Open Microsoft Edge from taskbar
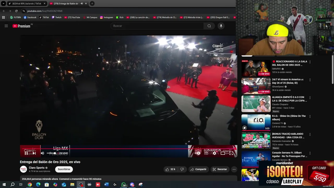Image resolution: width=334 pixels, height=188 pixels. 38,185
